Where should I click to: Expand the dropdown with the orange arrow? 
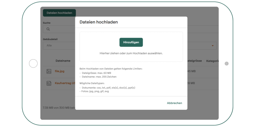point(212,46)
